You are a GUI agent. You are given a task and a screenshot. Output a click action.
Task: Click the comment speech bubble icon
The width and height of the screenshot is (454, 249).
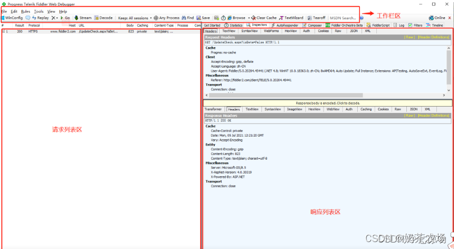[x=28, y=18]
